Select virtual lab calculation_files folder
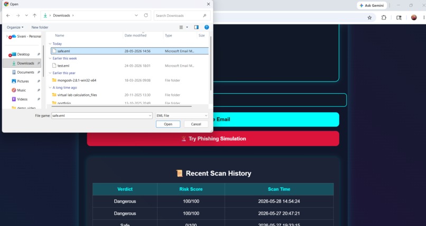The image size is (426, 226). (x=129, y=95)
